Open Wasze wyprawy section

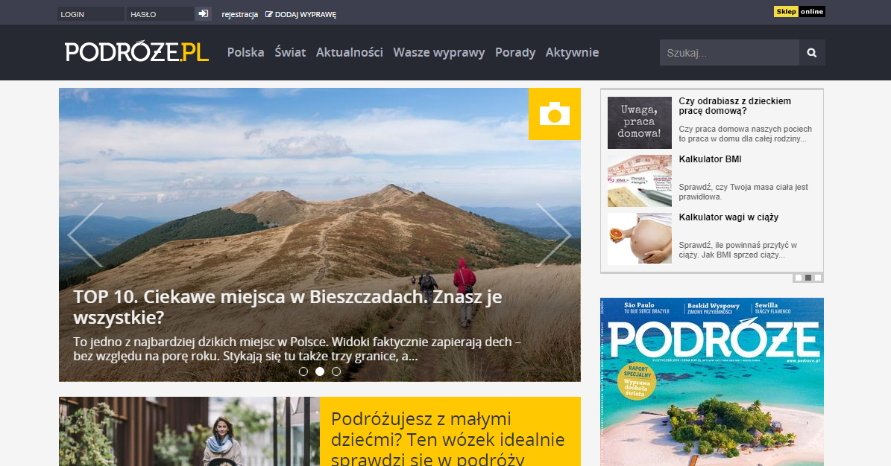(x=439, y=52)
